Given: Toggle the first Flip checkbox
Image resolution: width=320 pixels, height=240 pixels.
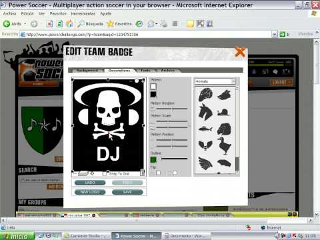Looking at the screenshot, I should click(158, 173).
